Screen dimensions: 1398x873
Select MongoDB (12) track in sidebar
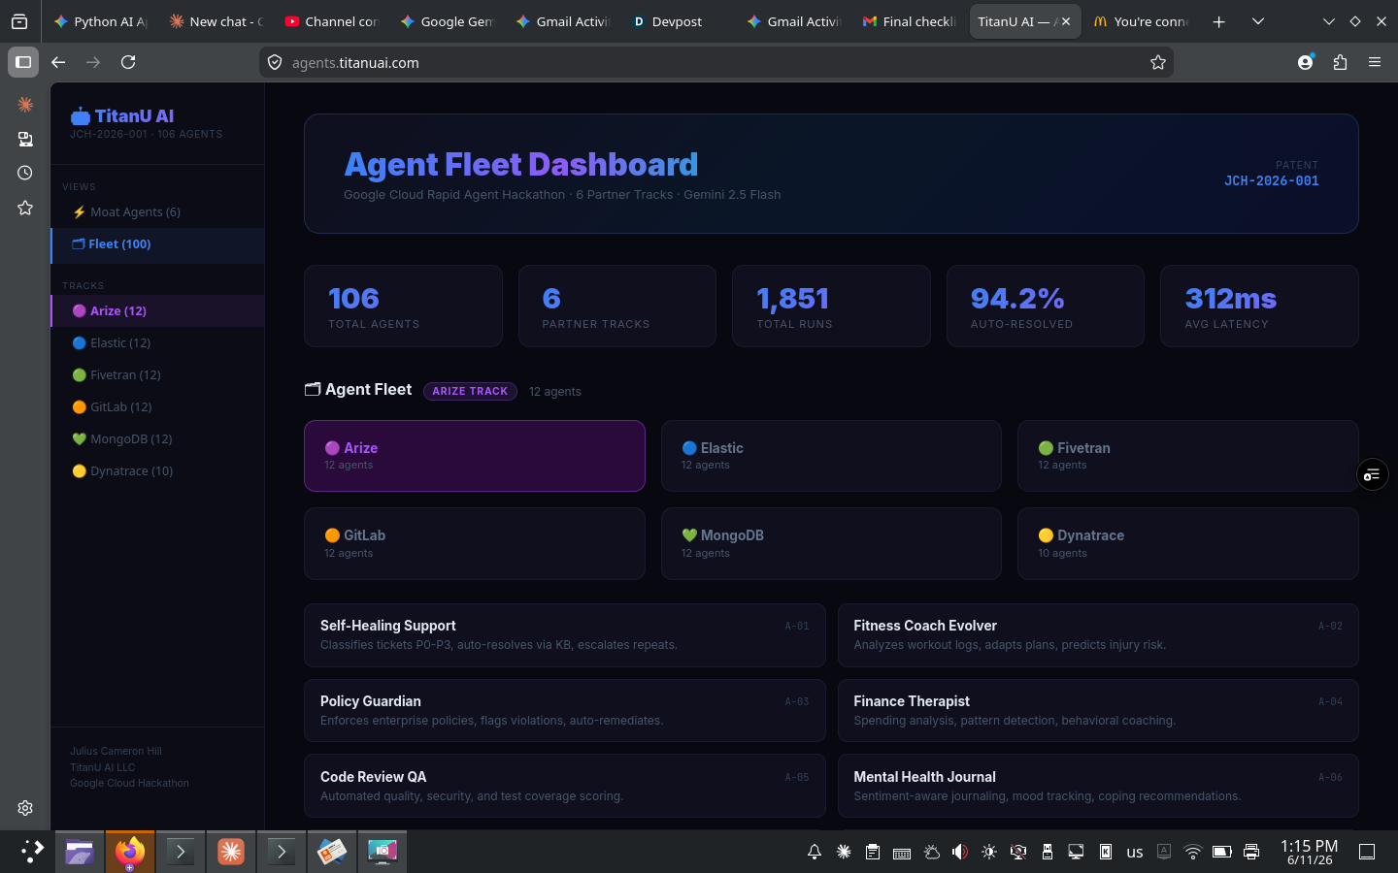[x=157, y=439]
